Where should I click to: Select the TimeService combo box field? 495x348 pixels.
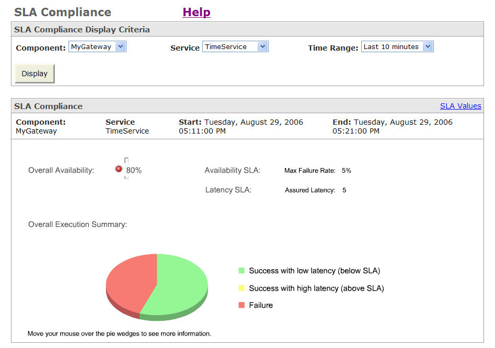[x=236, y=46]
